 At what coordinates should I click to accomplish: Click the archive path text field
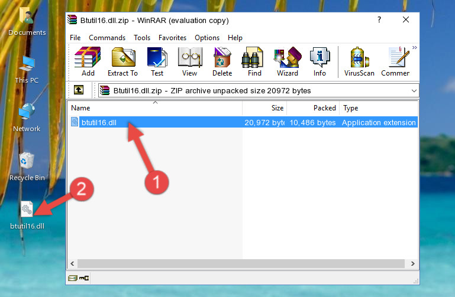[x=259, y=90]
